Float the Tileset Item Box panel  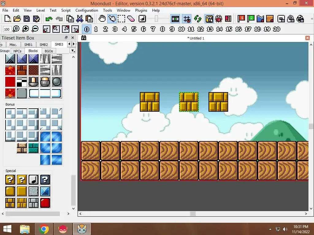pos(66,38)
